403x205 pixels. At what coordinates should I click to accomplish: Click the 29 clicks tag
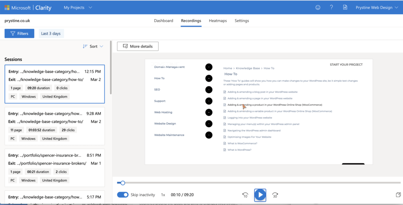point(68,130)
